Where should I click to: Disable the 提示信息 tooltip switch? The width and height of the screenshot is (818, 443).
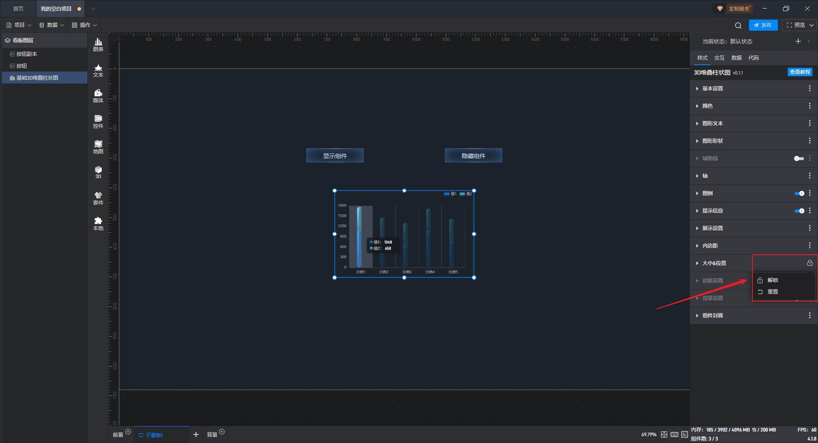[799, 211]
